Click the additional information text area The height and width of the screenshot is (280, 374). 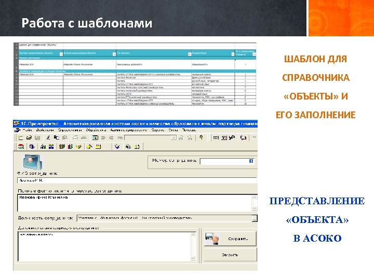tap(104, 247)
